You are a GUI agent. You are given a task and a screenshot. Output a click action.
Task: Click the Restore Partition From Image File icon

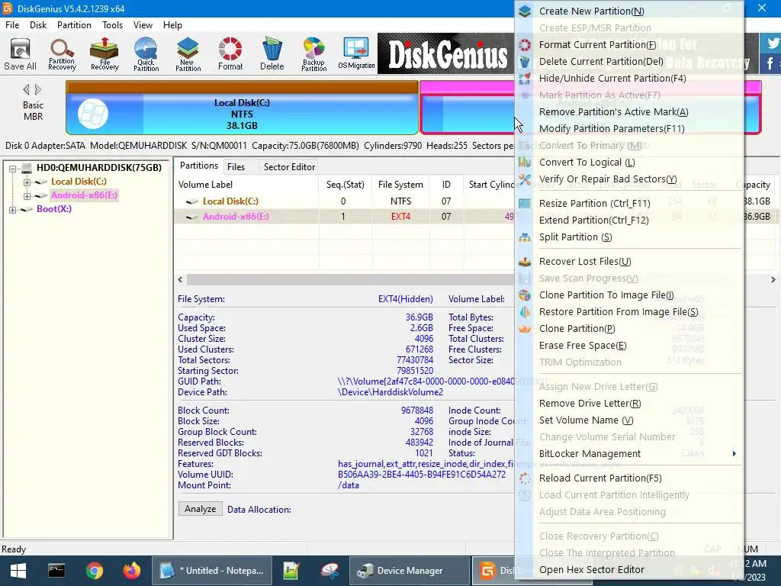(x=525, y=312)
